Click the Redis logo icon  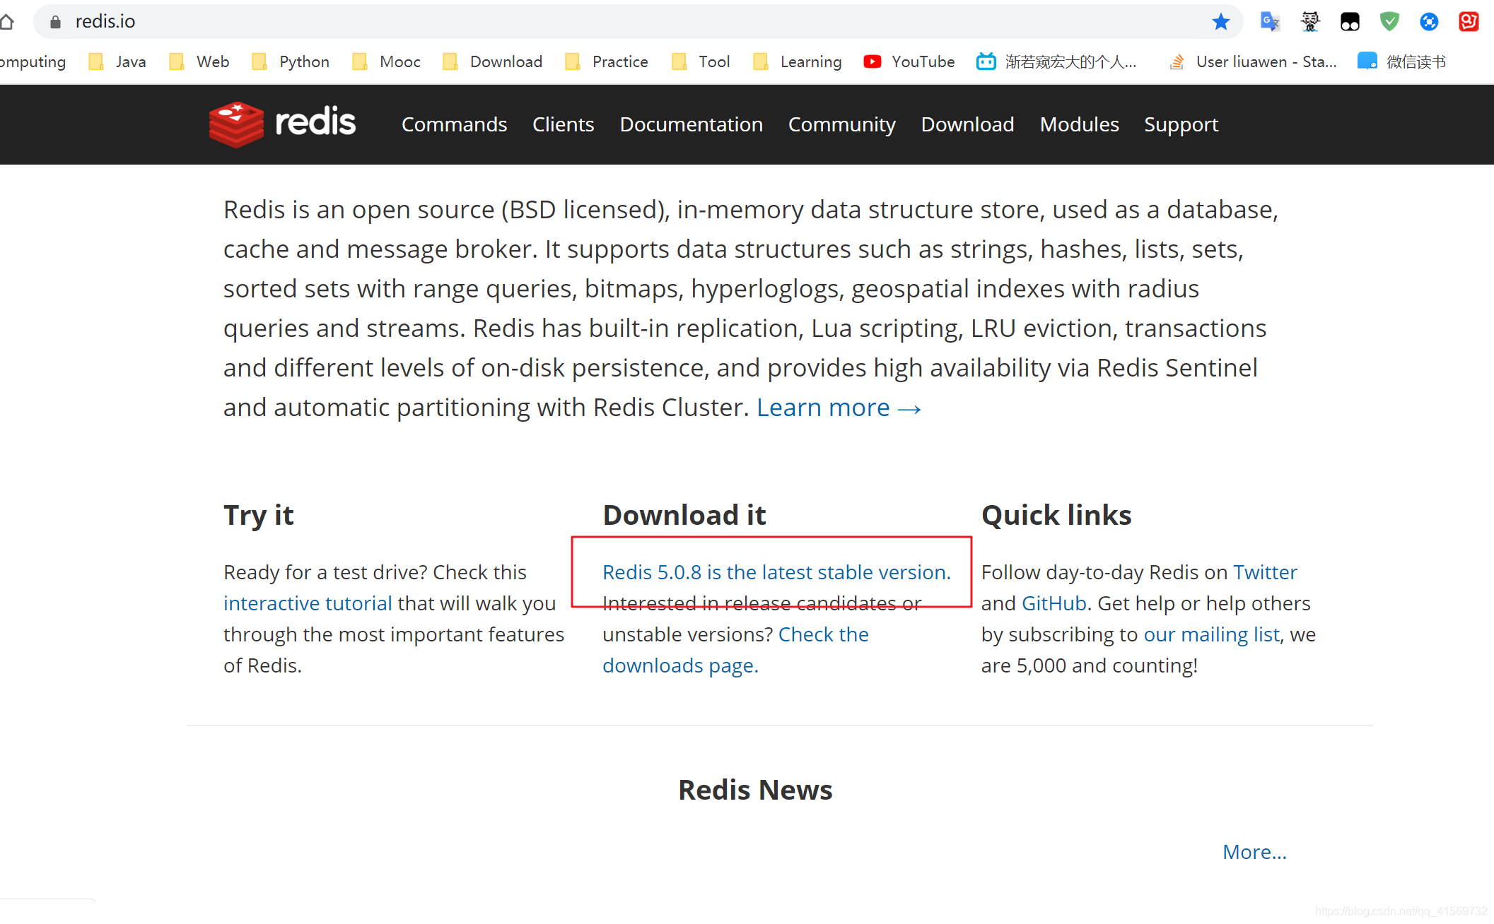pos(235,122)
